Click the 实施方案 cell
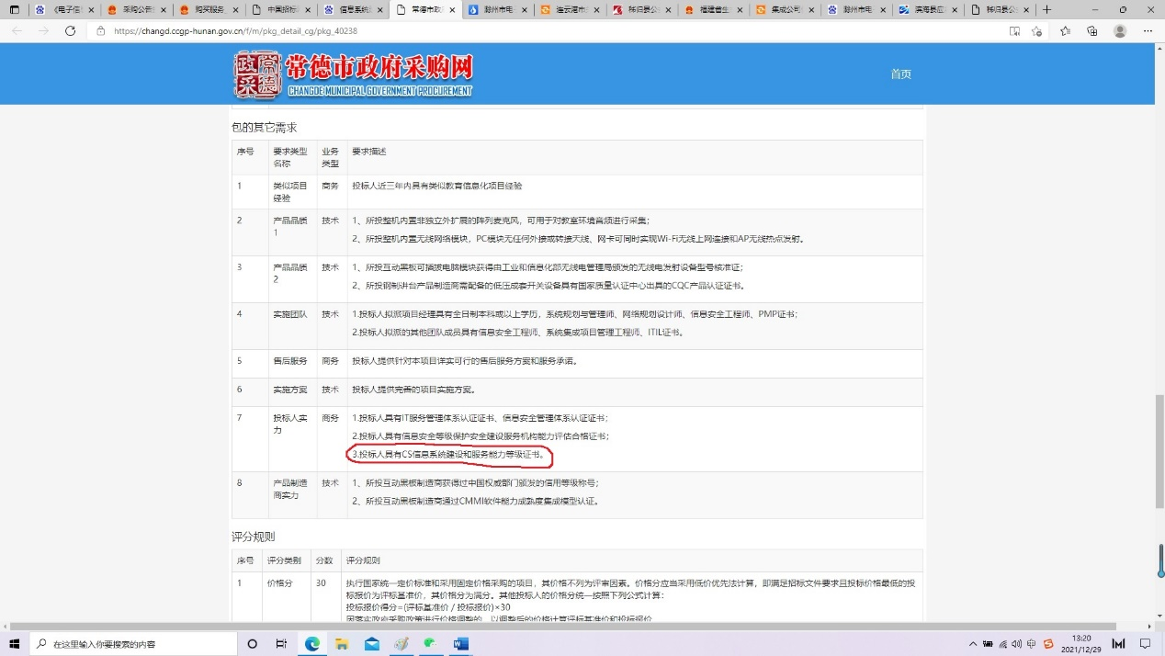 click(291, 392)
